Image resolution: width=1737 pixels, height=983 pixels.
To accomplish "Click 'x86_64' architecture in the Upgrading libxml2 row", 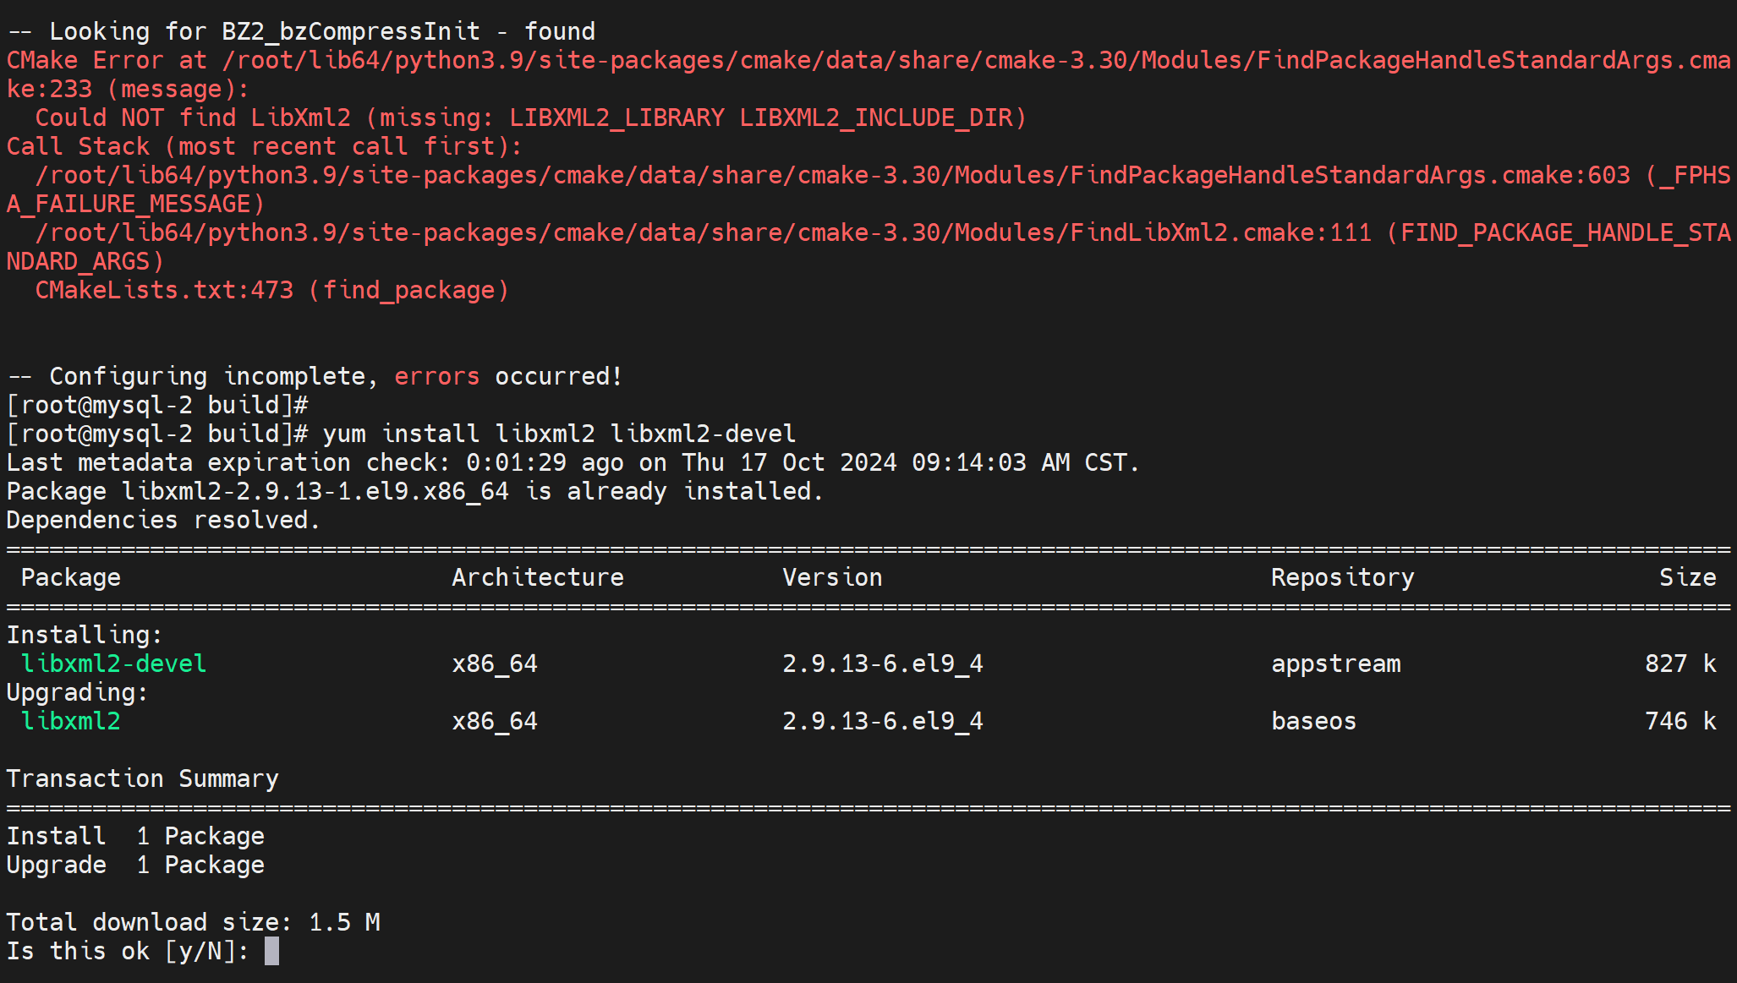I will (x=495, y=721).
